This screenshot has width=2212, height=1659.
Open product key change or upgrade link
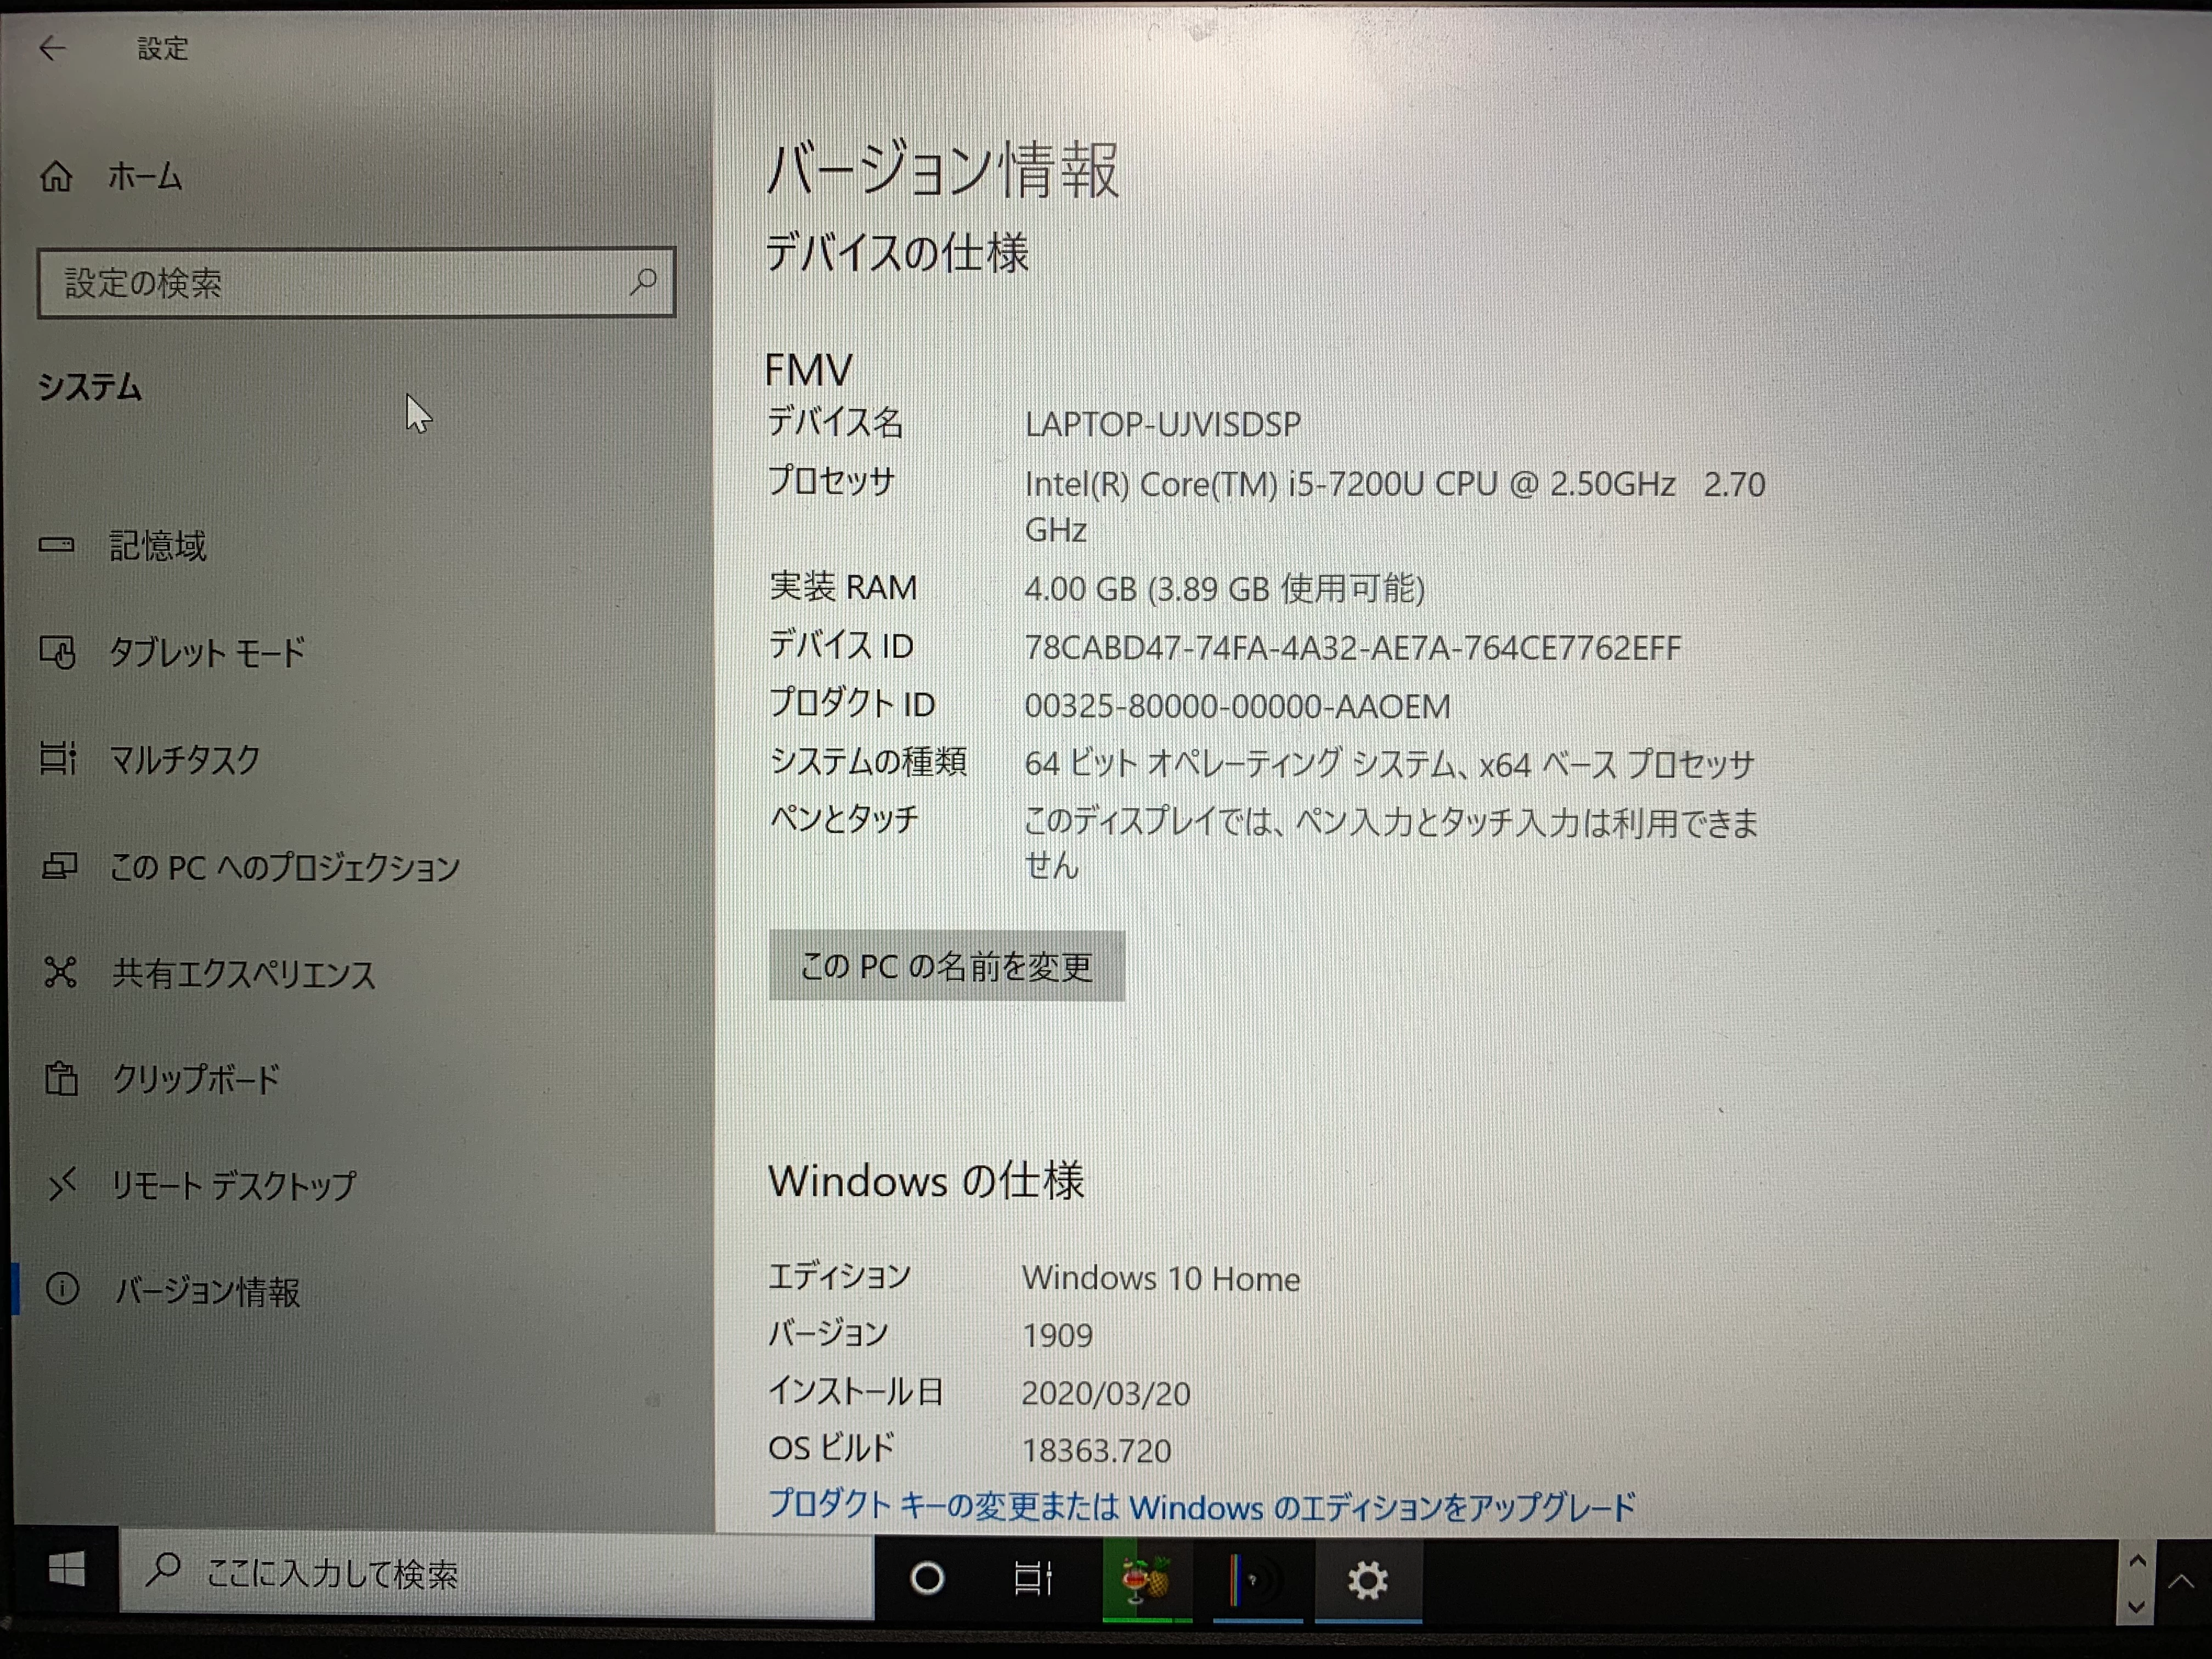[x=1201, y=1505]
